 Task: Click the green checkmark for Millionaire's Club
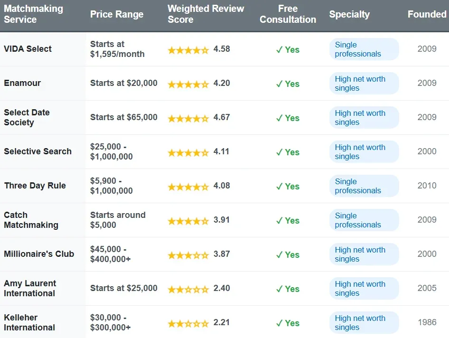[280, 255]
